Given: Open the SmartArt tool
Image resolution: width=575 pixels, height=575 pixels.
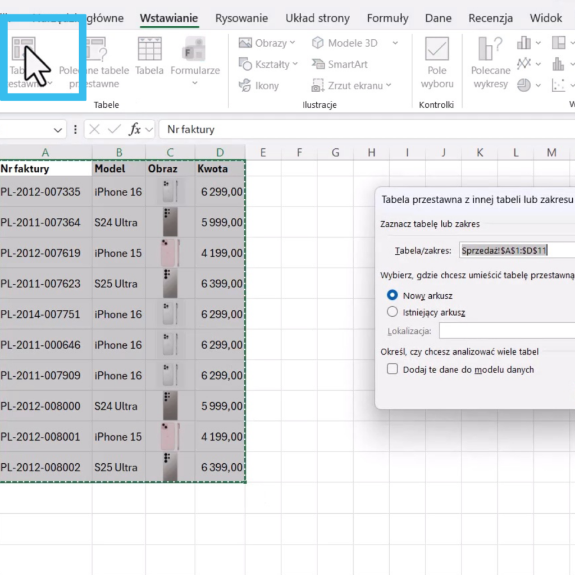Looking at the screenshot, I should tap(340, 65).
